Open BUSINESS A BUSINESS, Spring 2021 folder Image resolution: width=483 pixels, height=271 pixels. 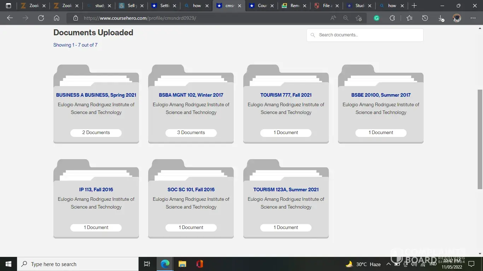tap(96, 95)
